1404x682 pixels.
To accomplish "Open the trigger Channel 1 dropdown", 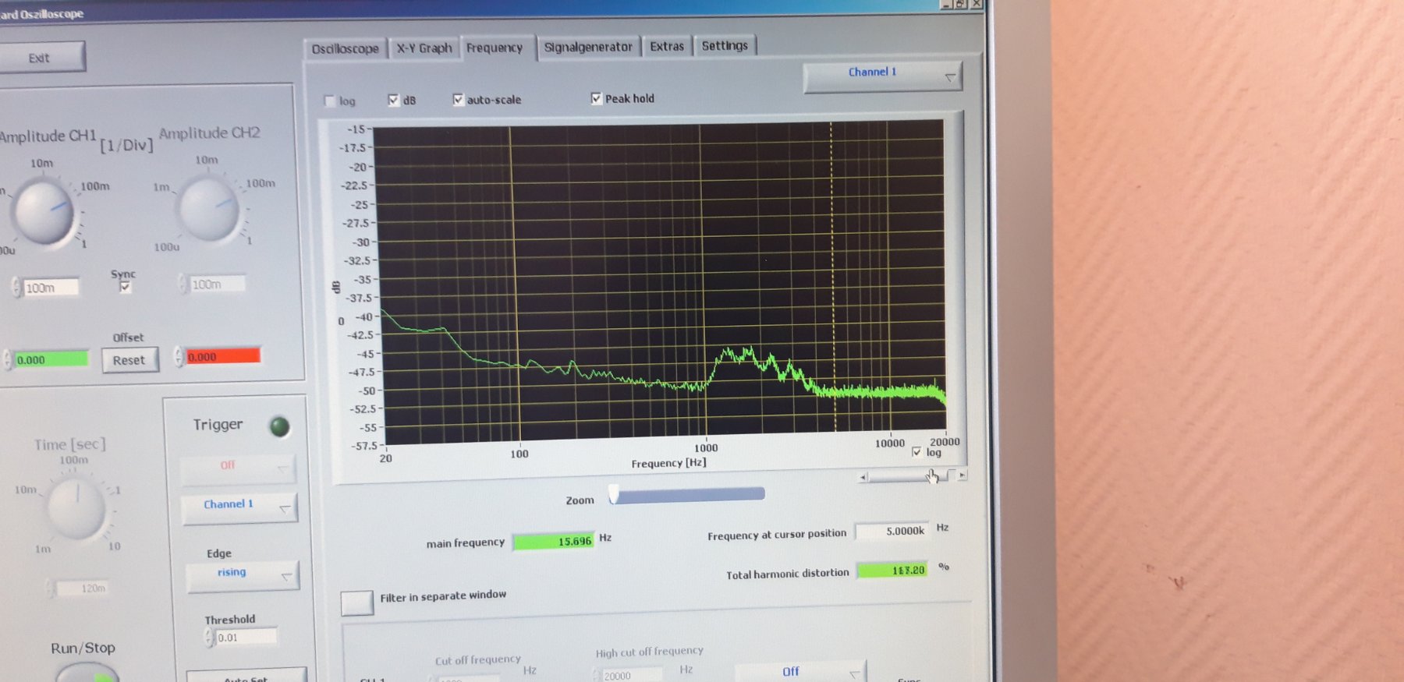I will [239, 507].
